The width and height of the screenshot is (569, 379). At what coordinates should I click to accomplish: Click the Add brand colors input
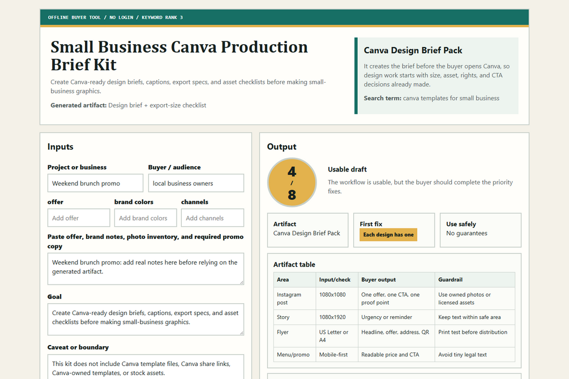(146, 218)
